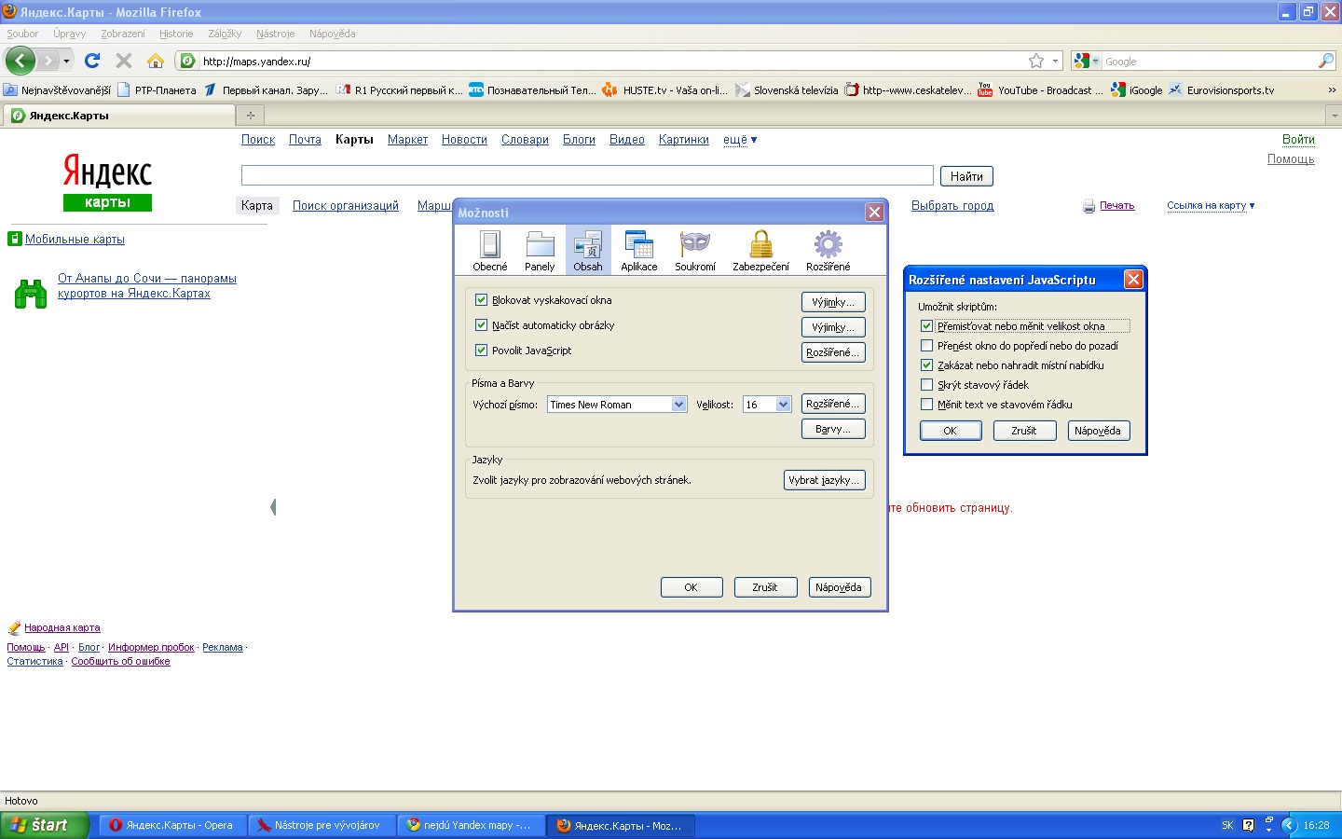The width and height of the screenshot is (1342, 839).
Task: Enable Skrýt stavový řádek checkbox
Action: coord(926,385)
